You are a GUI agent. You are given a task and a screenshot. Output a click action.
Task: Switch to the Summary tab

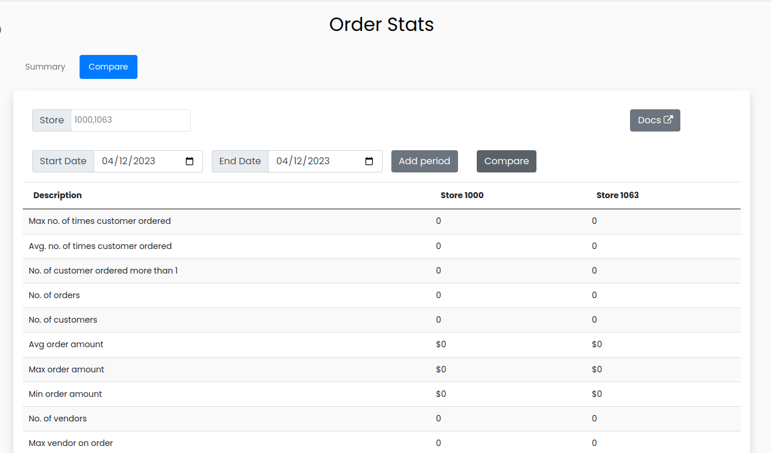pos(45,67)
